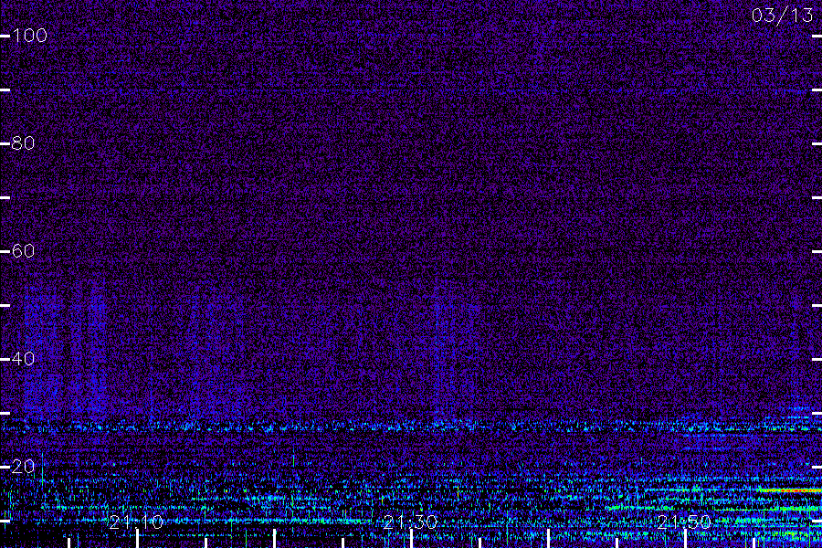The image size is (822, 548).
Task: Click the 40 frequency axis label
Action: tap(23, 359)
